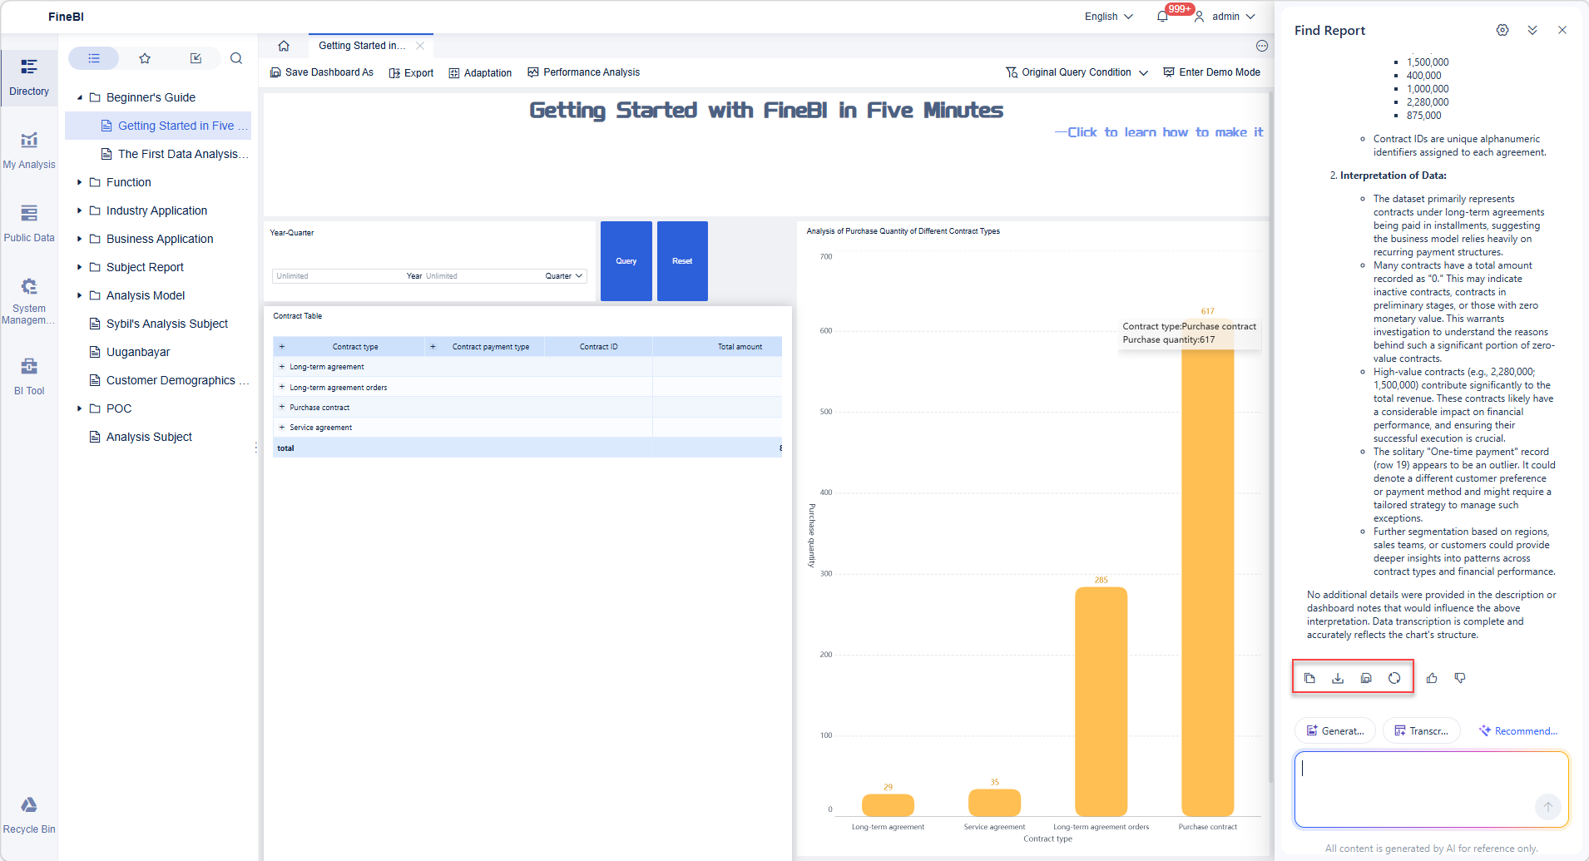The image size is (1589, 861).
Task: Open the Quarter dropdown in Year-Quarter filter
Action: tap(563, 276)
